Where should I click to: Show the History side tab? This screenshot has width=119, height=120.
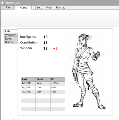click(11, 42)
